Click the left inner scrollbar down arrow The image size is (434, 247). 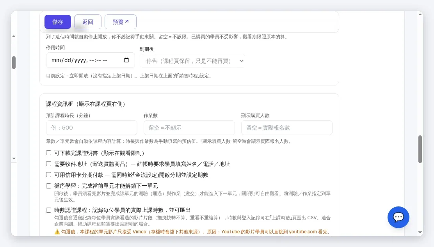[x=14, y=158]
